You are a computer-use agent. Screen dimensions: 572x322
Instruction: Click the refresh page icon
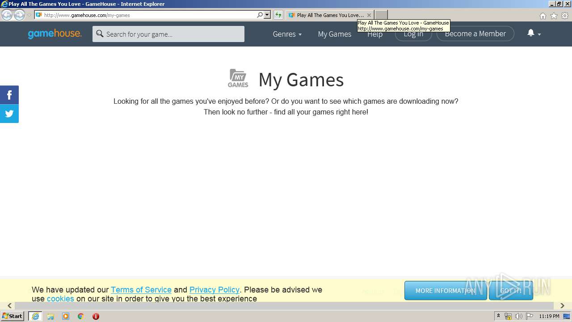(278, 15)
